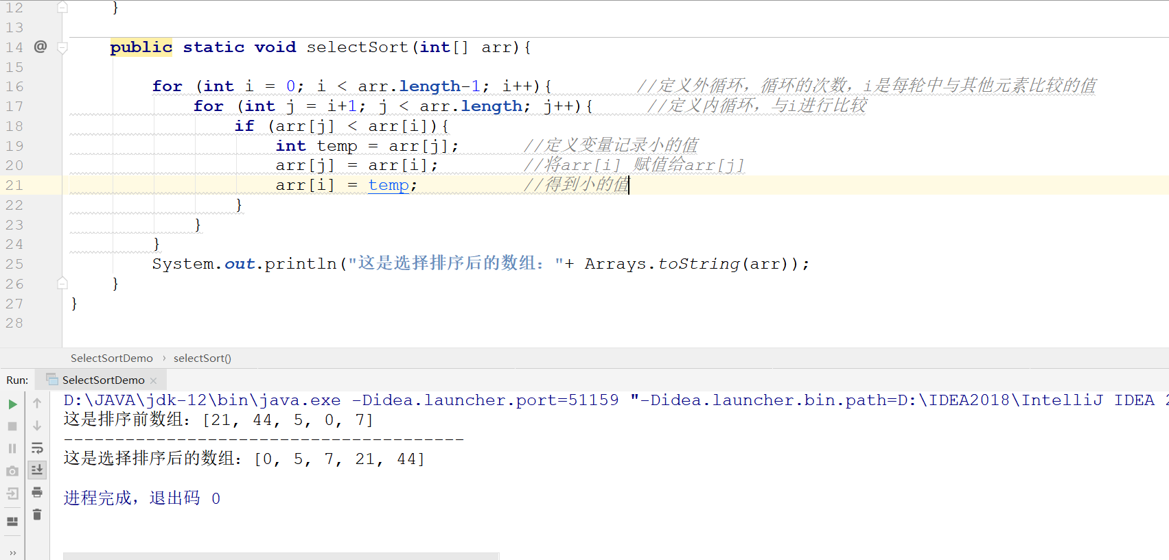This screenshot has height=560, width=1169.
Task: Click line number 21 in the gutter
Action: pyautogui.click(x=14, y=185)
